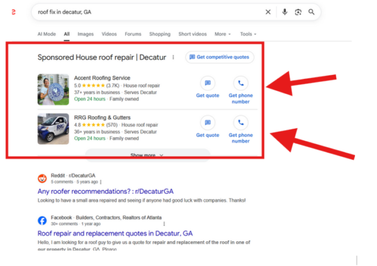
Task: Click 'Facebook · Builders, Contractors, Realtors of Atlanta' text
Action: tap(106, 218)
